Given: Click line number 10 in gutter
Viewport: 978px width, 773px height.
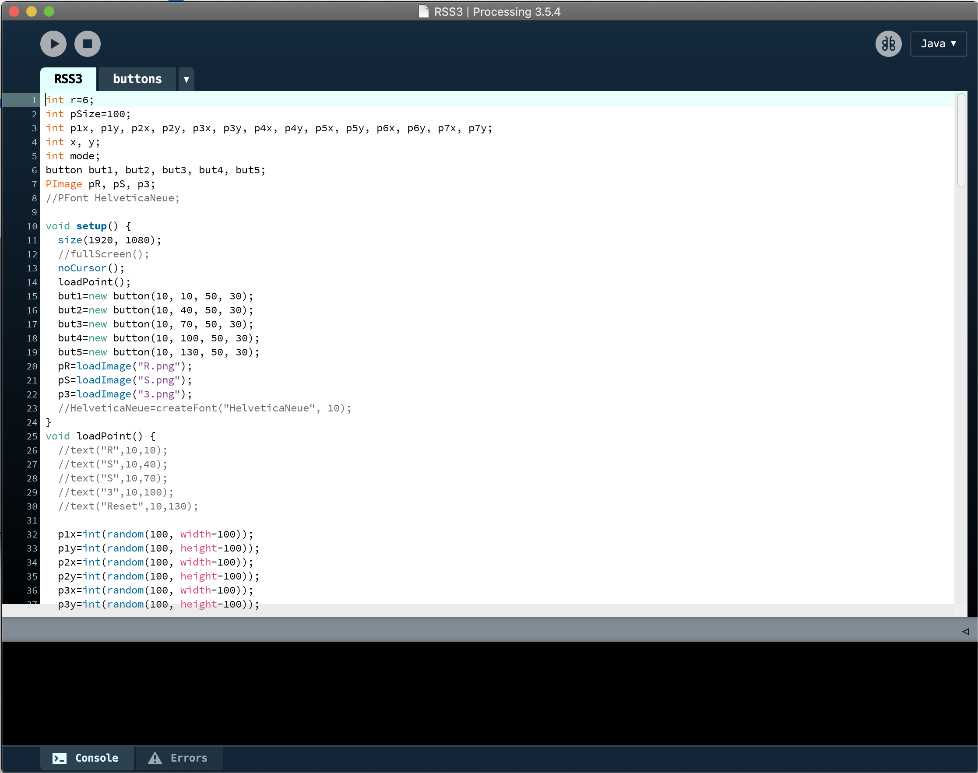Looking at the screenshot, I should tap(32, 226).
